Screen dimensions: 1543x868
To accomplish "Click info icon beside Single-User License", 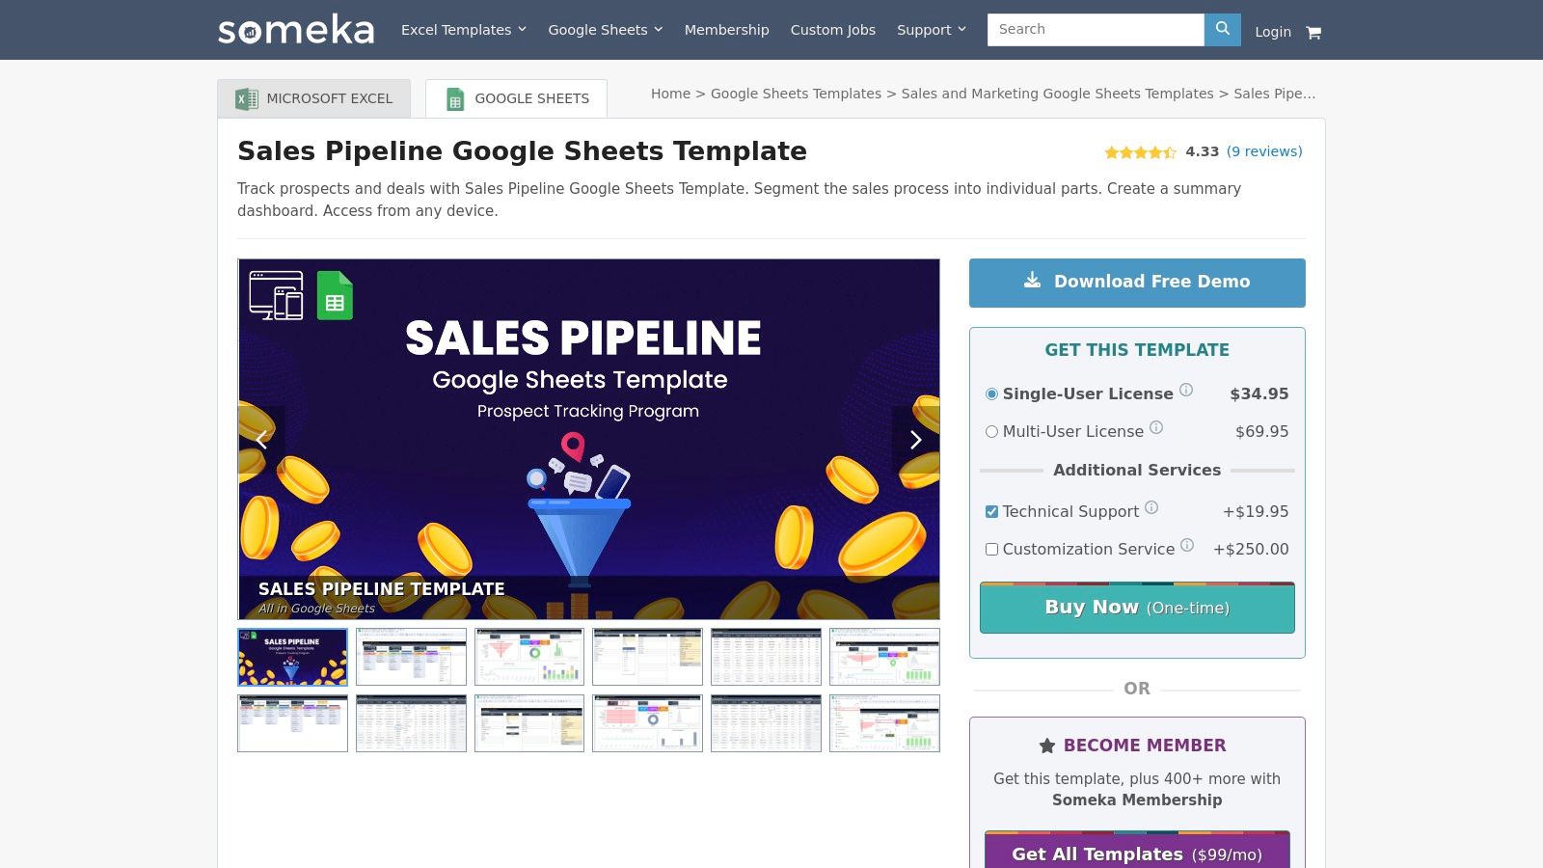I will pyautogui.click(x=1186, y=390).
